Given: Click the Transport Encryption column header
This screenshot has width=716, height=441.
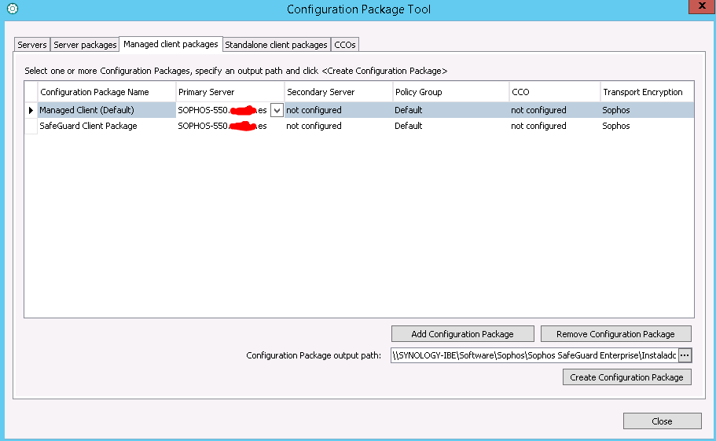Looking at the screenshot, I should [643, 92].
